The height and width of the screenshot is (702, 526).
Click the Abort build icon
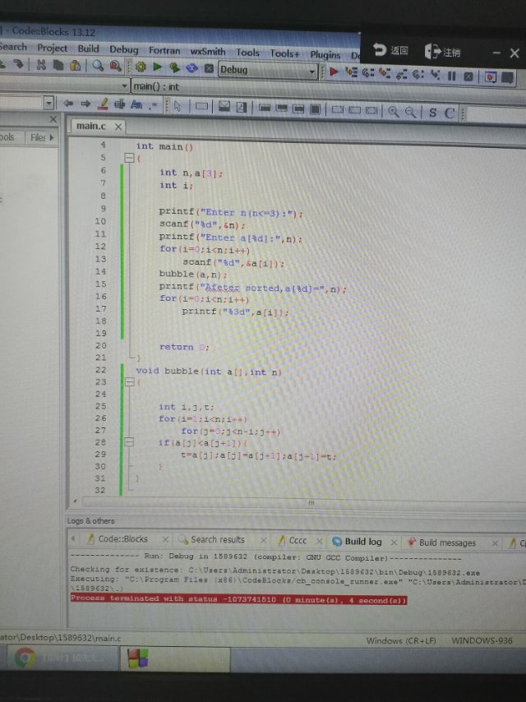point(209,68)
